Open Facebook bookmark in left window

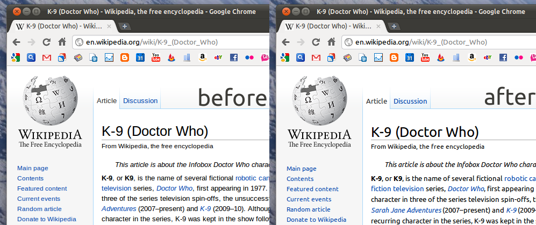tap(234, 57)
